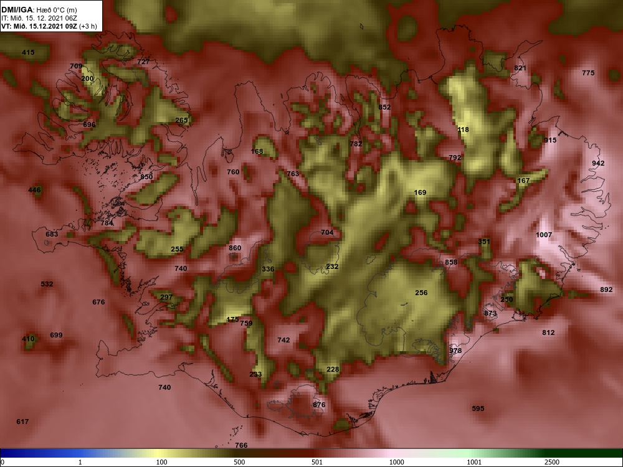This screenshot has width=623, height=467.
Task: Select the 858 value on the map
Action: [x=451, y=263]
